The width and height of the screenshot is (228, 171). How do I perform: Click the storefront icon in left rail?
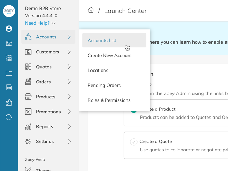[x=9, y=43]
